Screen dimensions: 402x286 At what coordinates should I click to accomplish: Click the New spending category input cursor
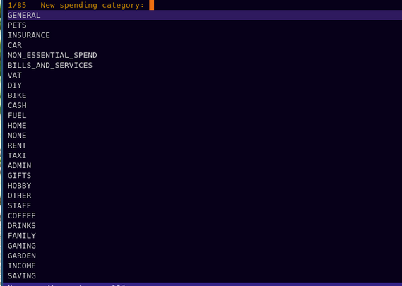(151, 5)
